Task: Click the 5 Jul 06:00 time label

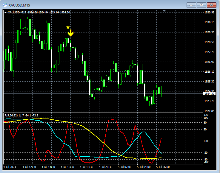Action: (163, 167)
